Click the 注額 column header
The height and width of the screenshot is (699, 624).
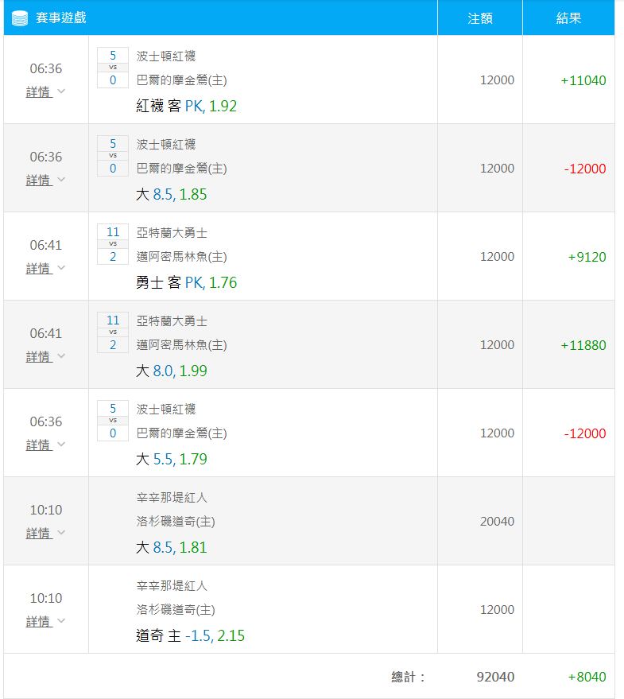click(x=480, y=17)
